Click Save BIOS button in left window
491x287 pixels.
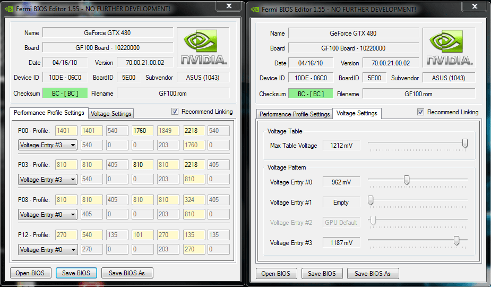click(x=76, y=273)
